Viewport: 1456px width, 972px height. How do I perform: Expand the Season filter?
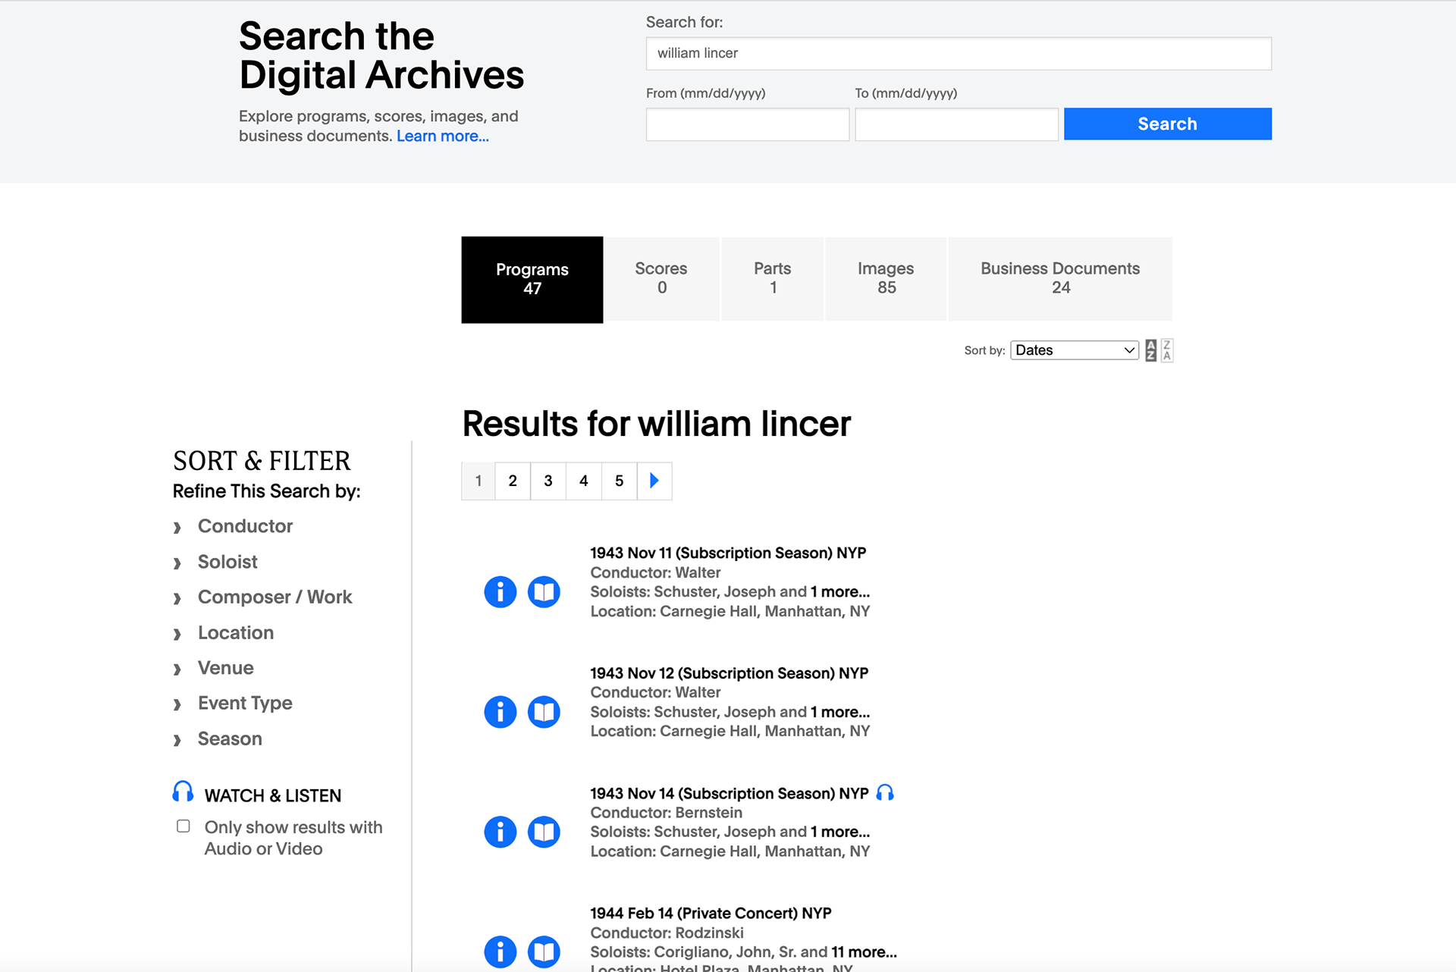coord(229,739)
